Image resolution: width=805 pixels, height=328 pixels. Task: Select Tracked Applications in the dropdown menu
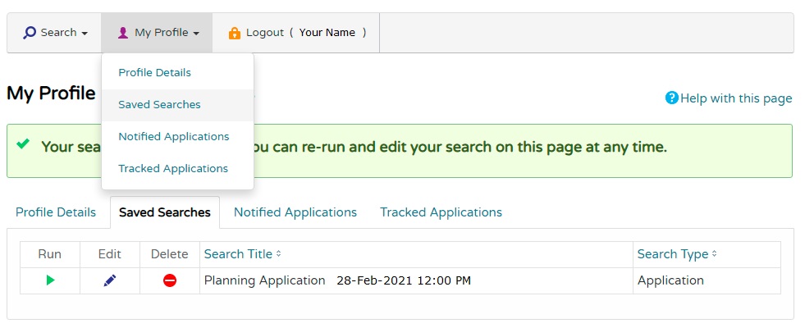173,168
